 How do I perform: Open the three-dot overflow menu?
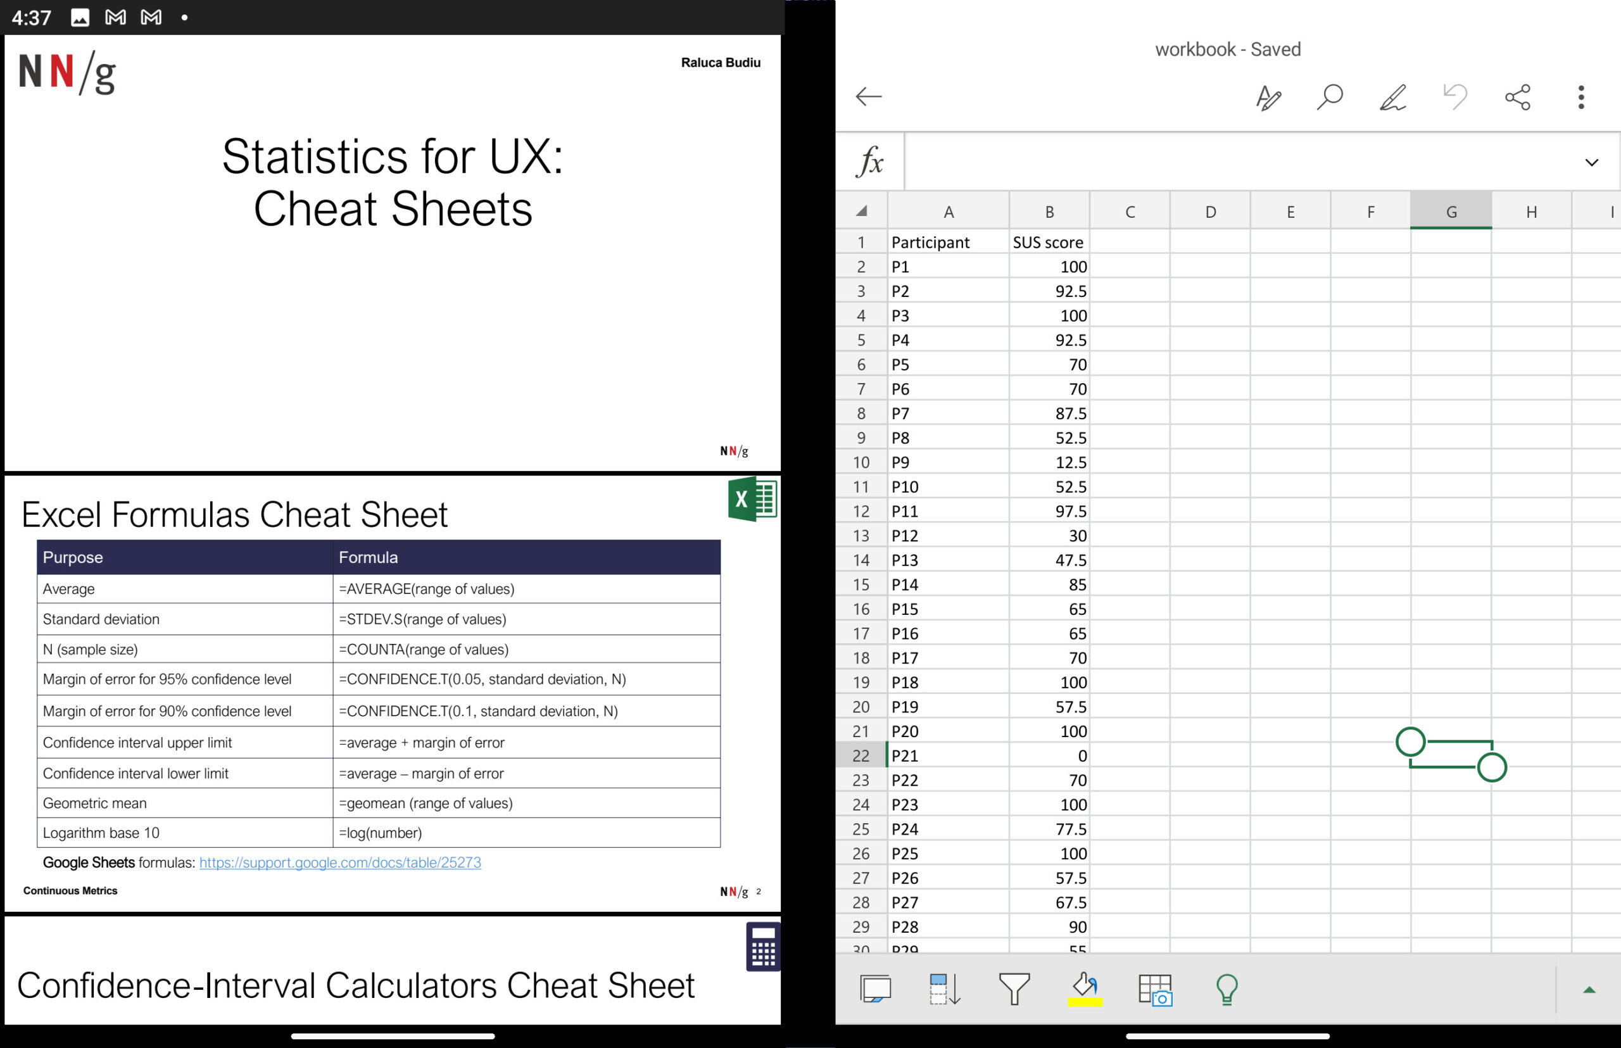1581,98
